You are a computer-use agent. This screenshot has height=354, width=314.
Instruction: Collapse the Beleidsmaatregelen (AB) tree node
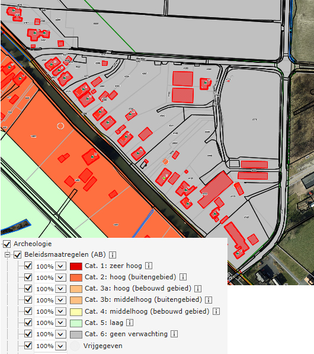pyautogui.click(x=7, y=255)
